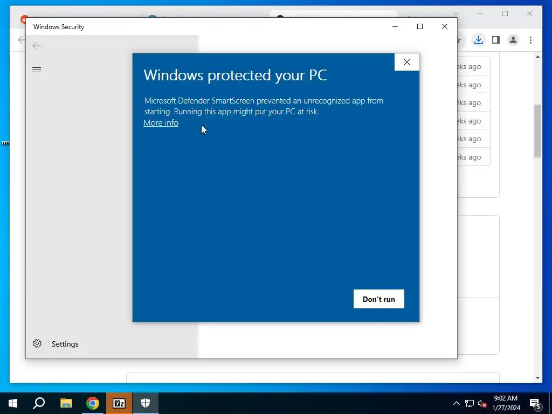Toggle Chrome side panel icon

pyautogui.click(x=496, y=40)
